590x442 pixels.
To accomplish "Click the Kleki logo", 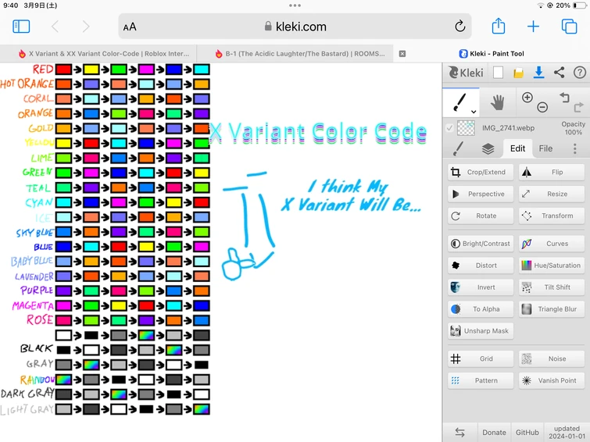I will click(x=466, y=72).
